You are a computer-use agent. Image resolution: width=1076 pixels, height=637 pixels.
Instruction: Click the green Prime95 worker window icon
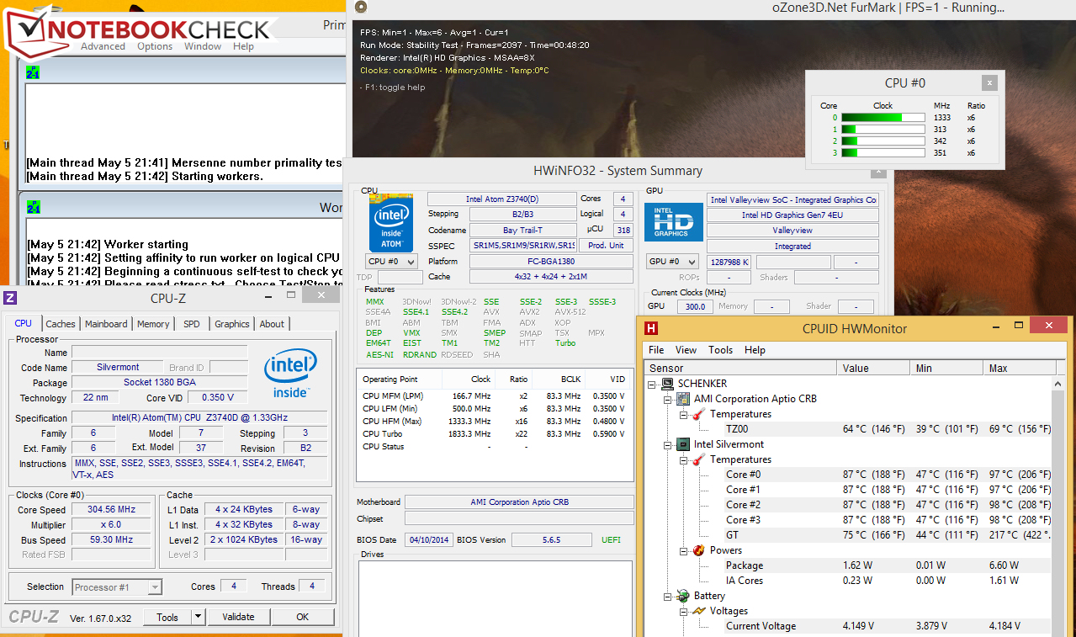click(x=33, y=207)
